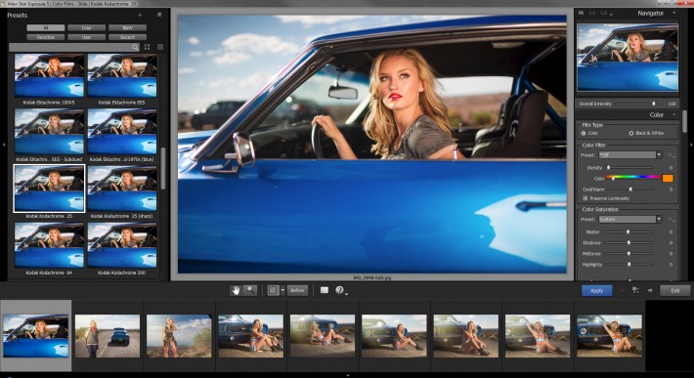
Task: Click the Navigator preview thumbnail
Action: pos(628,58)
